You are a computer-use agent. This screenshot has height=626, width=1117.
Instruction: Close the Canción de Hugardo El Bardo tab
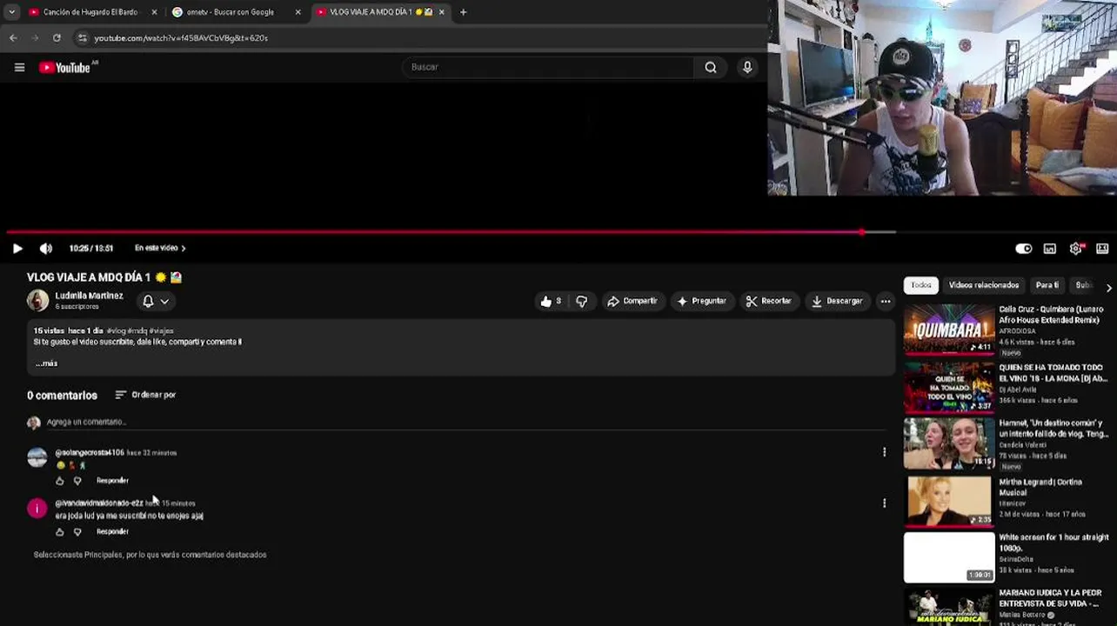click(x=155, y=12)
